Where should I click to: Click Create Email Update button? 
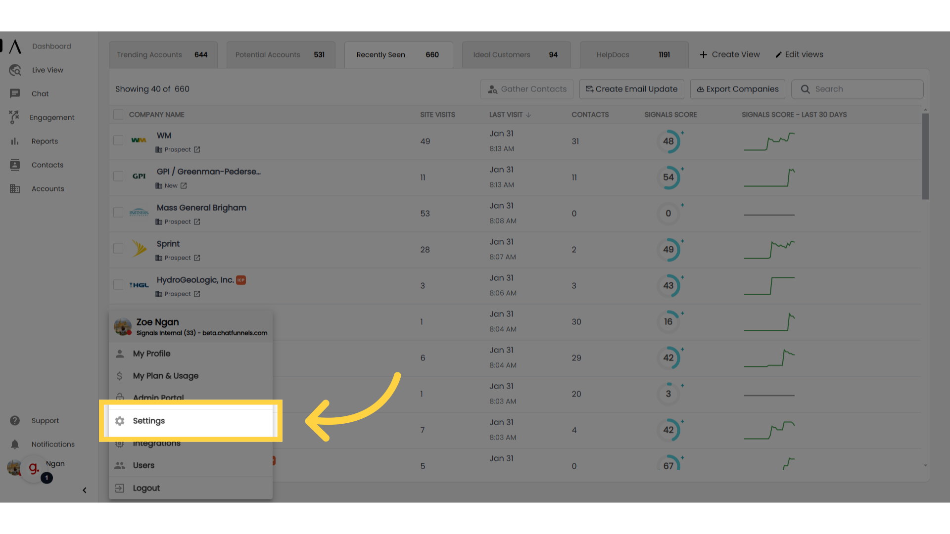(631, 89)
